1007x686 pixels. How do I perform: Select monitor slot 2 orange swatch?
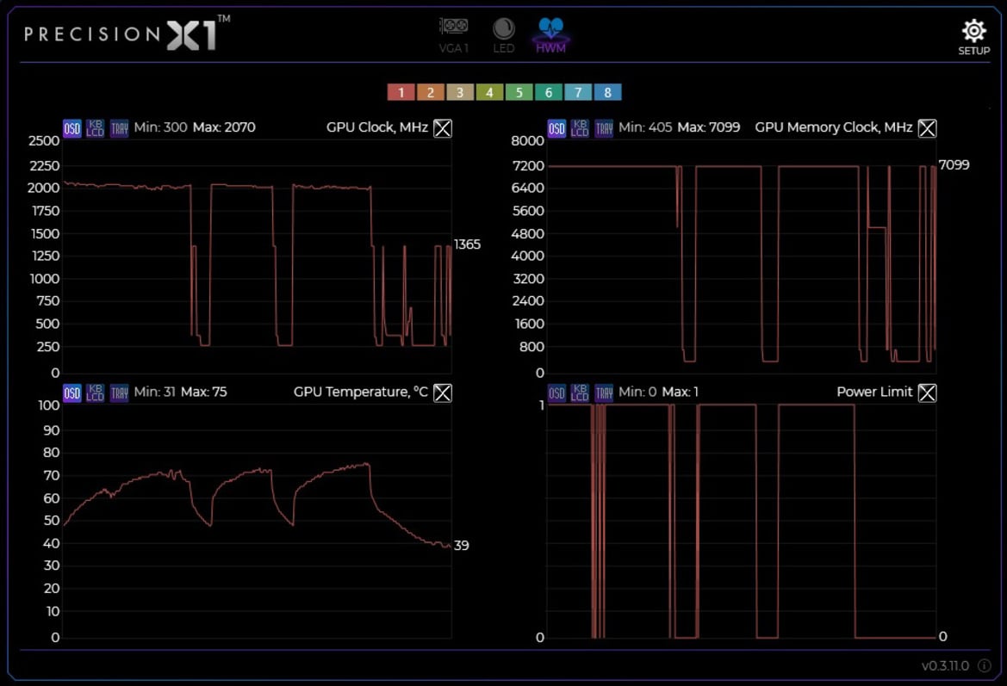(431, 92)
